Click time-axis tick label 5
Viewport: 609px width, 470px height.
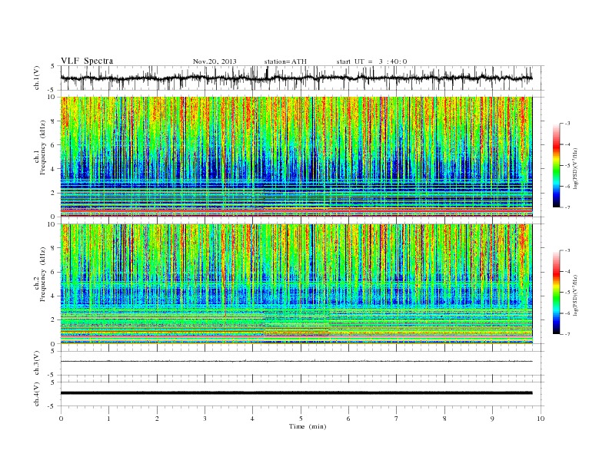click(301, 419)
